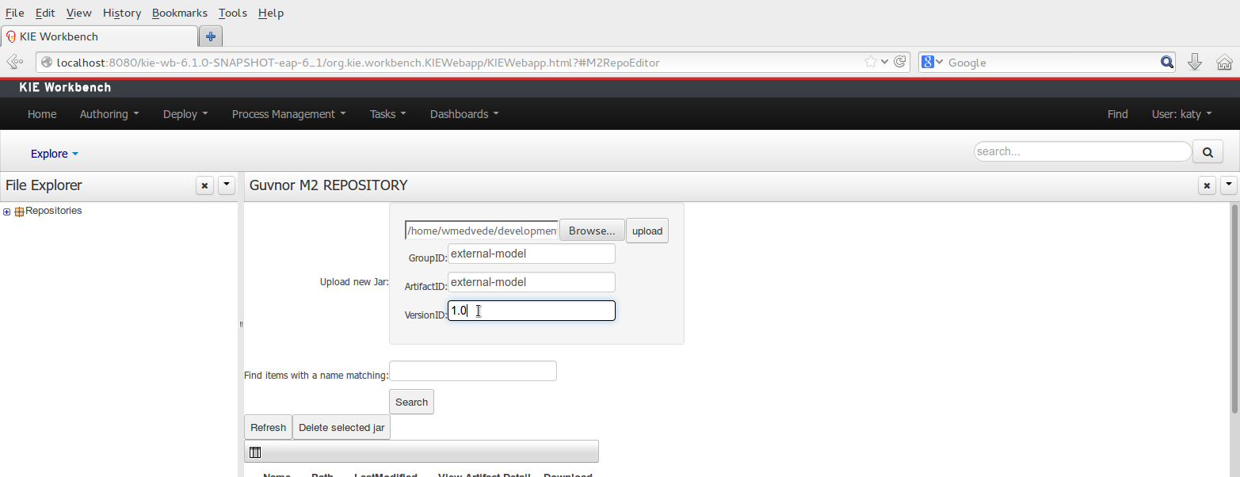Viewport: 1240px width, 477px height.
Task: Open File Explorer panel dropdown menu
Action: [x=227, y=185]
